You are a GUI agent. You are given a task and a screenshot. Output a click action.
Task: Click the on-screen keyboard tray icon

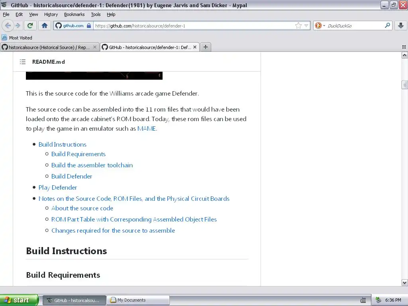pyautogui.click(x=363, y=300)
